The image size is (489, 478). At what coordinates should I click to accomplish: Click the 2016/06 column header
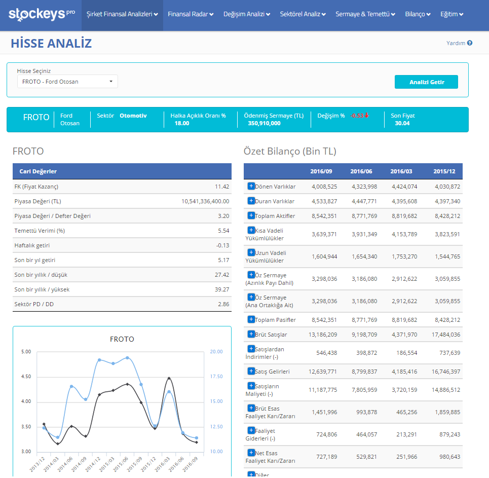point(361,171)
